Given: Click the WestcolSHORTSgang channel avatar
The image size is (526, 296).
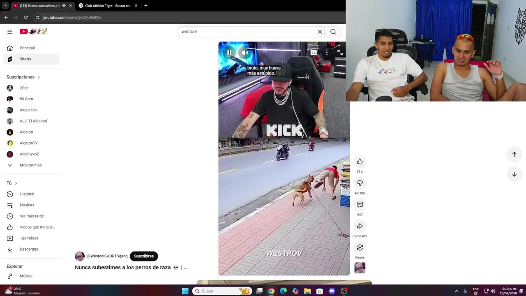Looking at the screenshot, I should pyautogui.click(x=80, y=256).
